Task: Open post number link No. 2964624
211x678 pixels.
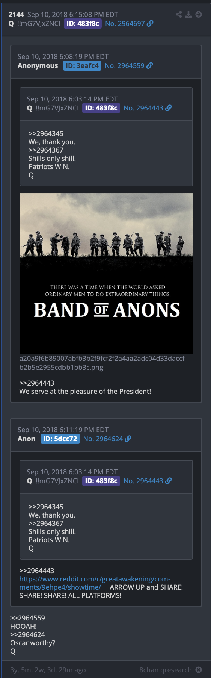Action: 103,439
